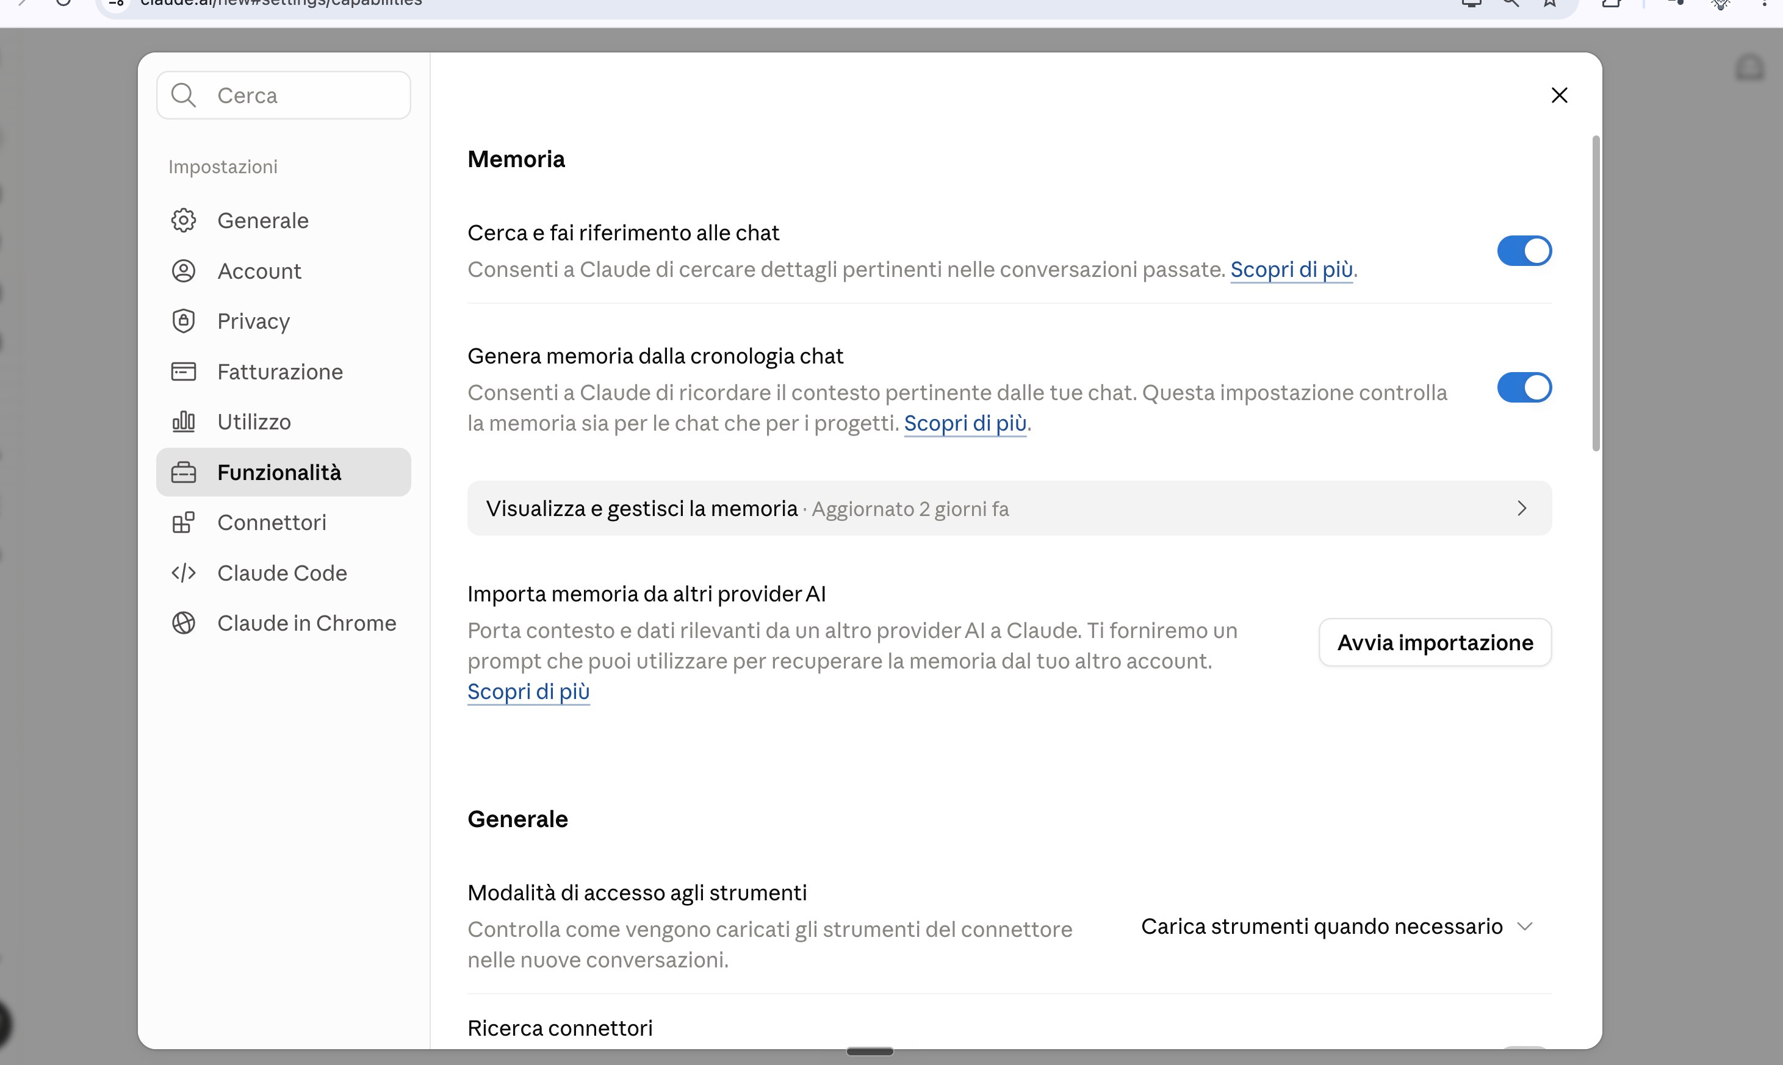Viewport: 1783px width, 1065px height.
Task: Click the Utilizzo bar chart icon
Action: click(x=183, y=421)
